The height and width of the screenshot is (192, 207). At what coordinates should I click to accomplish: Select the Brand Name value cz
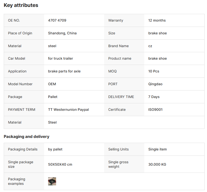point(150,46)
